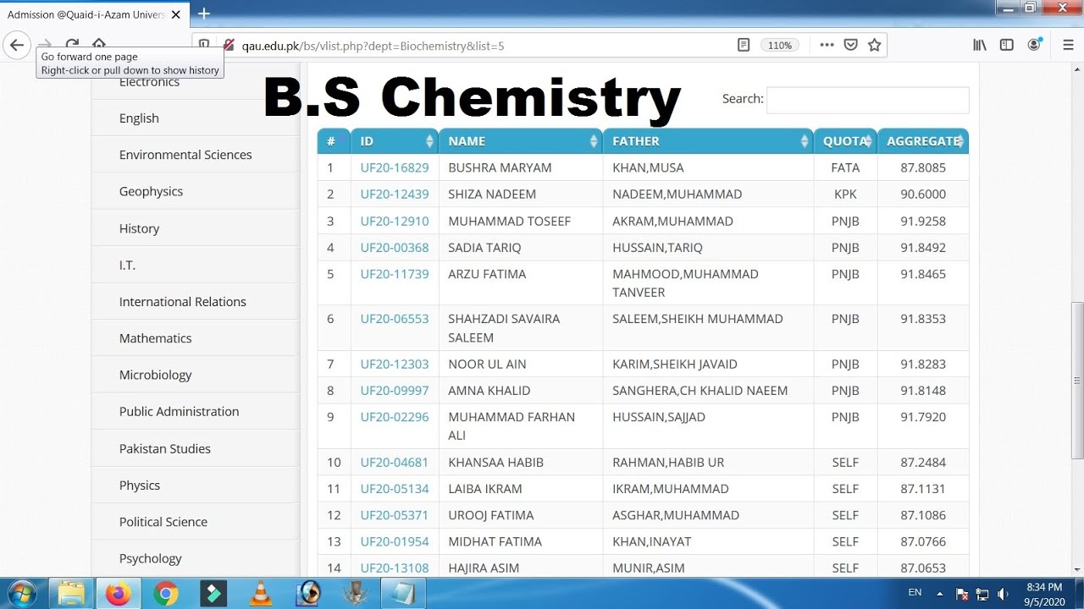The image size is (1084, 609).
Task: Open applicant link UF20-12910
Action: (395, 221)
